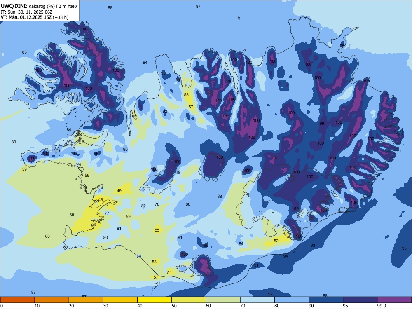412x309 pixels.
Task: Choose the 95–99.9 indigo legend segment
Action: (x=360, y=300)
